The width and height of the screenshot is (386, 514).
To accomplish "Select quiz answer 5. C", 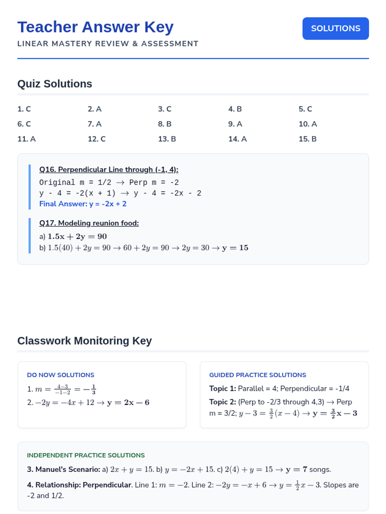I will coord(305,109).
